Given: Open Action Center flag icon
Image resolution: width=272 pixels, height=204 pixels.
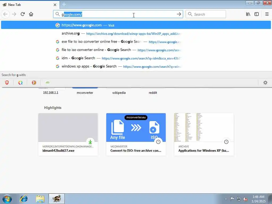Looking at the screenshot, I should [x=232, y=199].
